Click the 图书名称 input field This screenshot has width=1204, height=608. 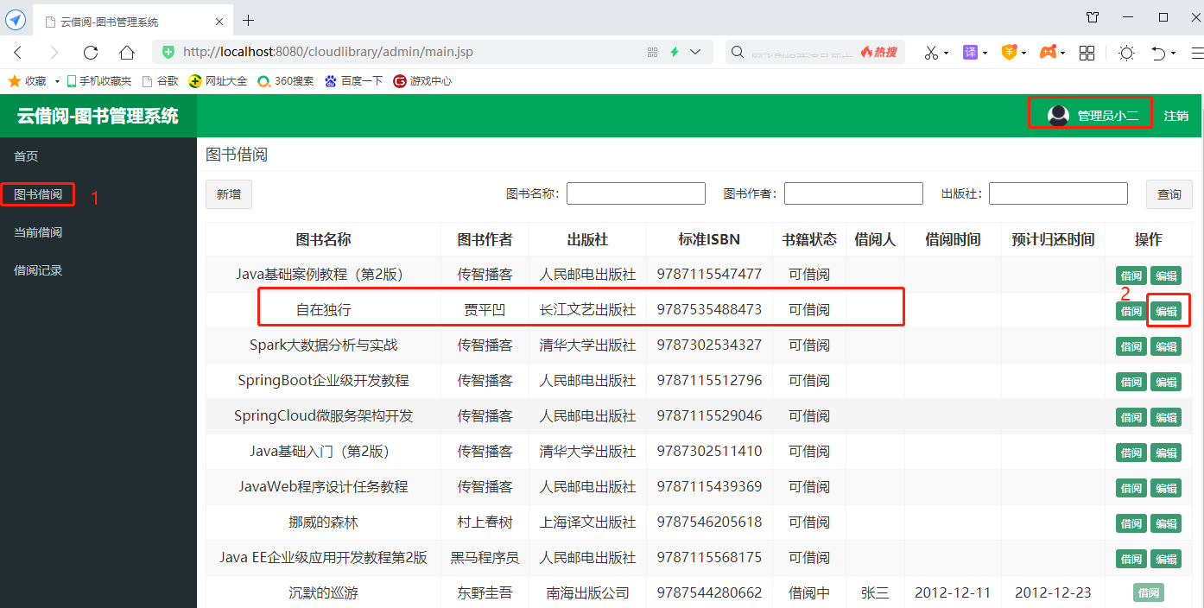[636, 193]
